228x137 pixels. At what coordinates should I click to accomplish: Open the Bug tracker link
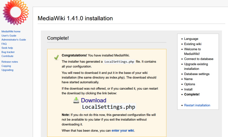point(8,52)
